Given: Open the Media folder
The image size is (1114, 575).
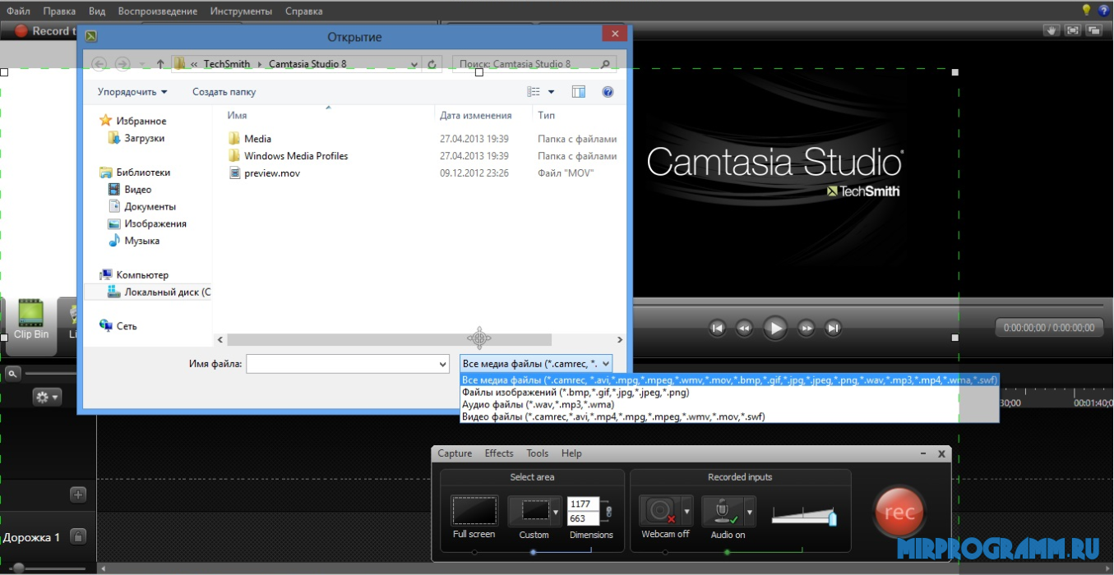Looking at the screenshot, I should tap(257, 139).
